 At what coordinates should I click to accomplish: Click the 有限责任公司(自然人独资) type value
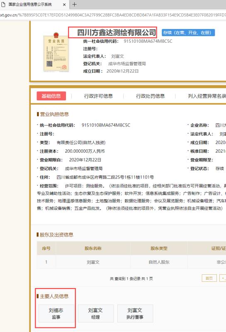(x=81, y=142)
